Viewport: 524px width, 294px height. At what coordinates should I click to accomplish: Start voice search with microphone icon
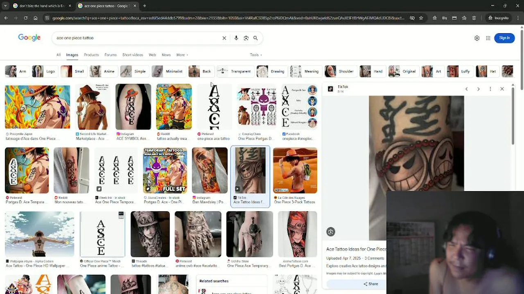pyautogui.click(x=236, y=38)
